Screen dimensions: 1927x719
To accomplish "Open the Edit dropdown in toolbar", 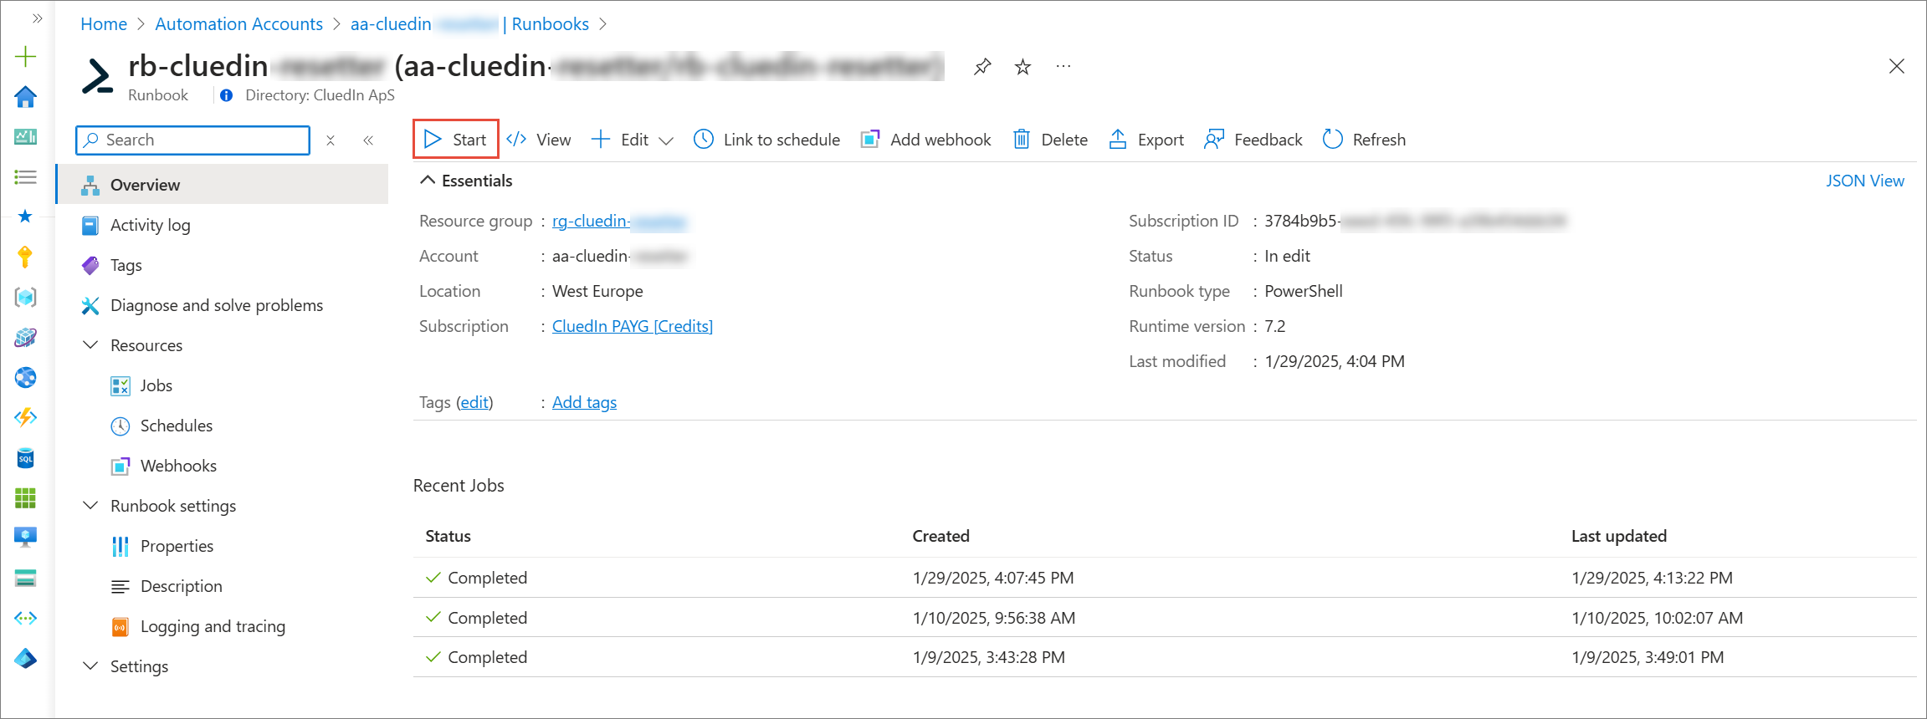I will click(x=632, y=140).
